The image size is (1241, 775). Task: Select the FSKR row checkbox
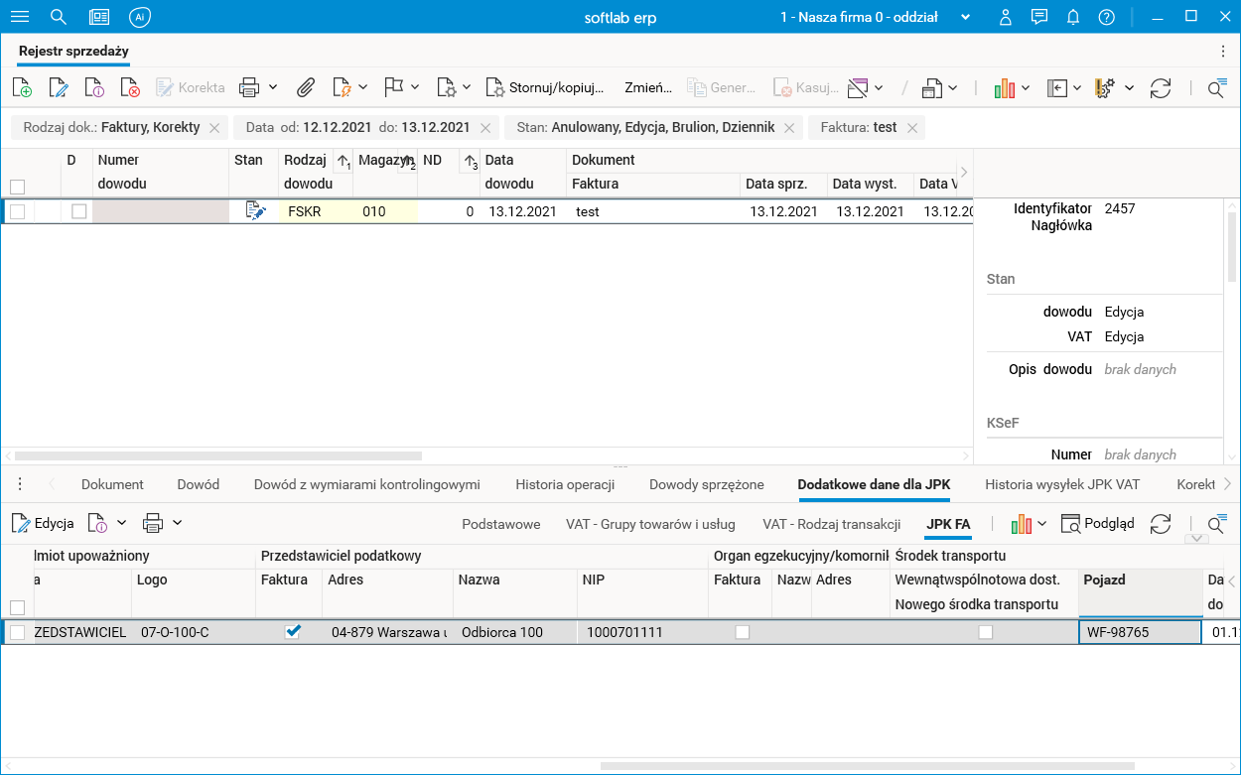tap(17, 211)
